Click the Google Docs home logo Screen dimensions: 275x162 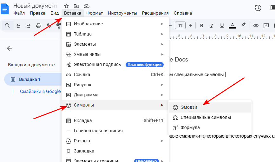[x=5, y=9]
